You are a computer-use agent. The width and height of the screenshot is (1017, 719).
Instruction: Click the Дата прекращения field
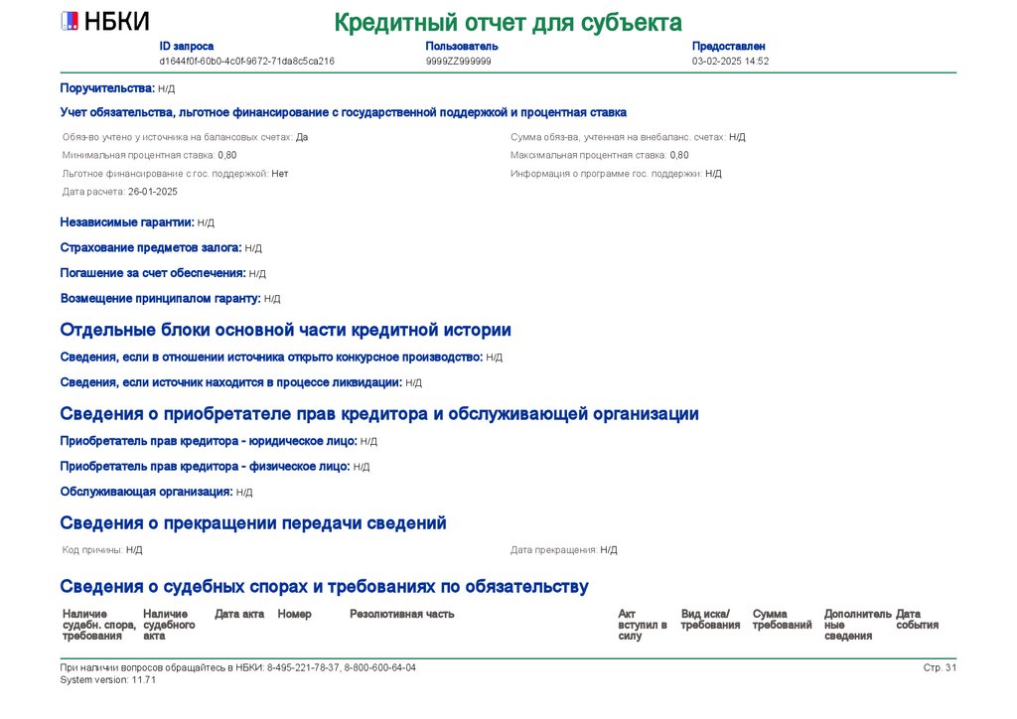pos(564,550)
